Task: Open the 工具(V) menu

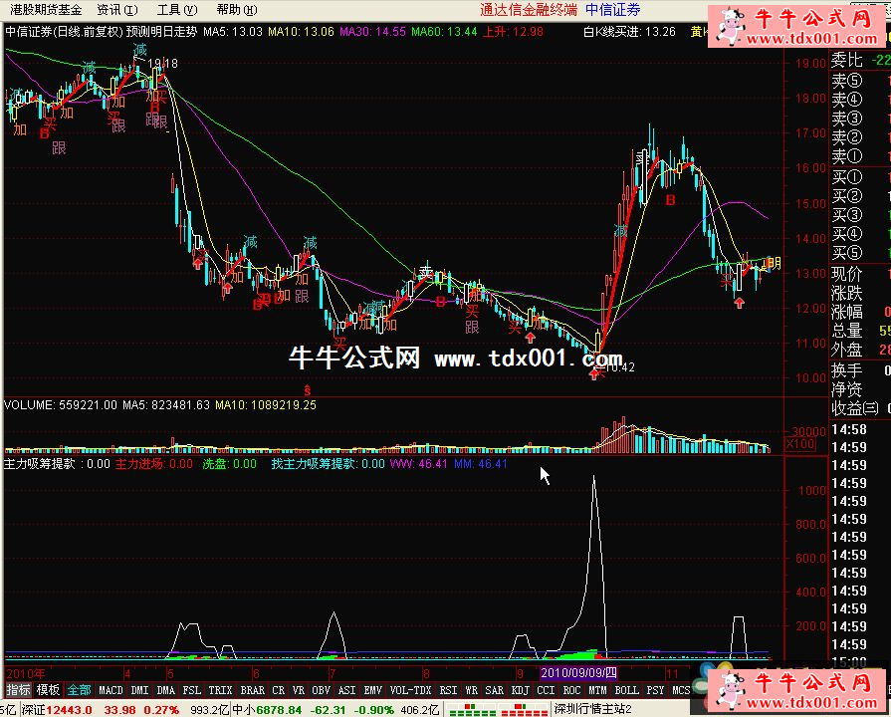Action: coord(177,10)
